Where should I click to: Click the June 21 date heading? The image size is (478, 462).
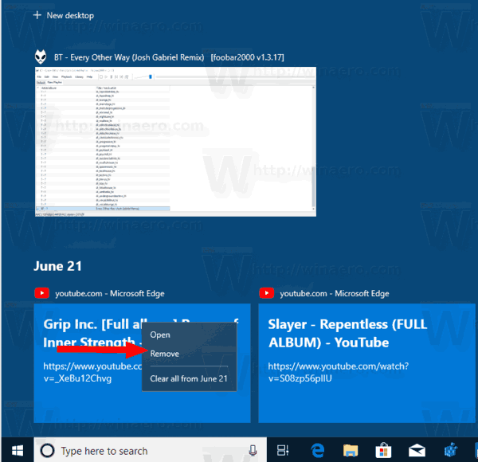[57, 266]
